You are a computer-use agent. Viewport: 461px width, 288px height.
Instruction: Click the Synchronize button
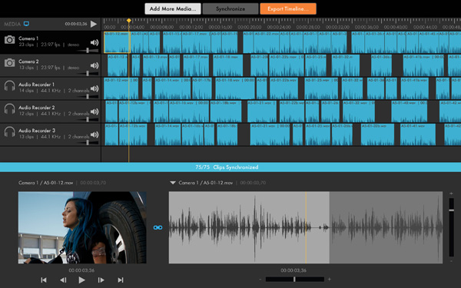[x=230, y=8]
